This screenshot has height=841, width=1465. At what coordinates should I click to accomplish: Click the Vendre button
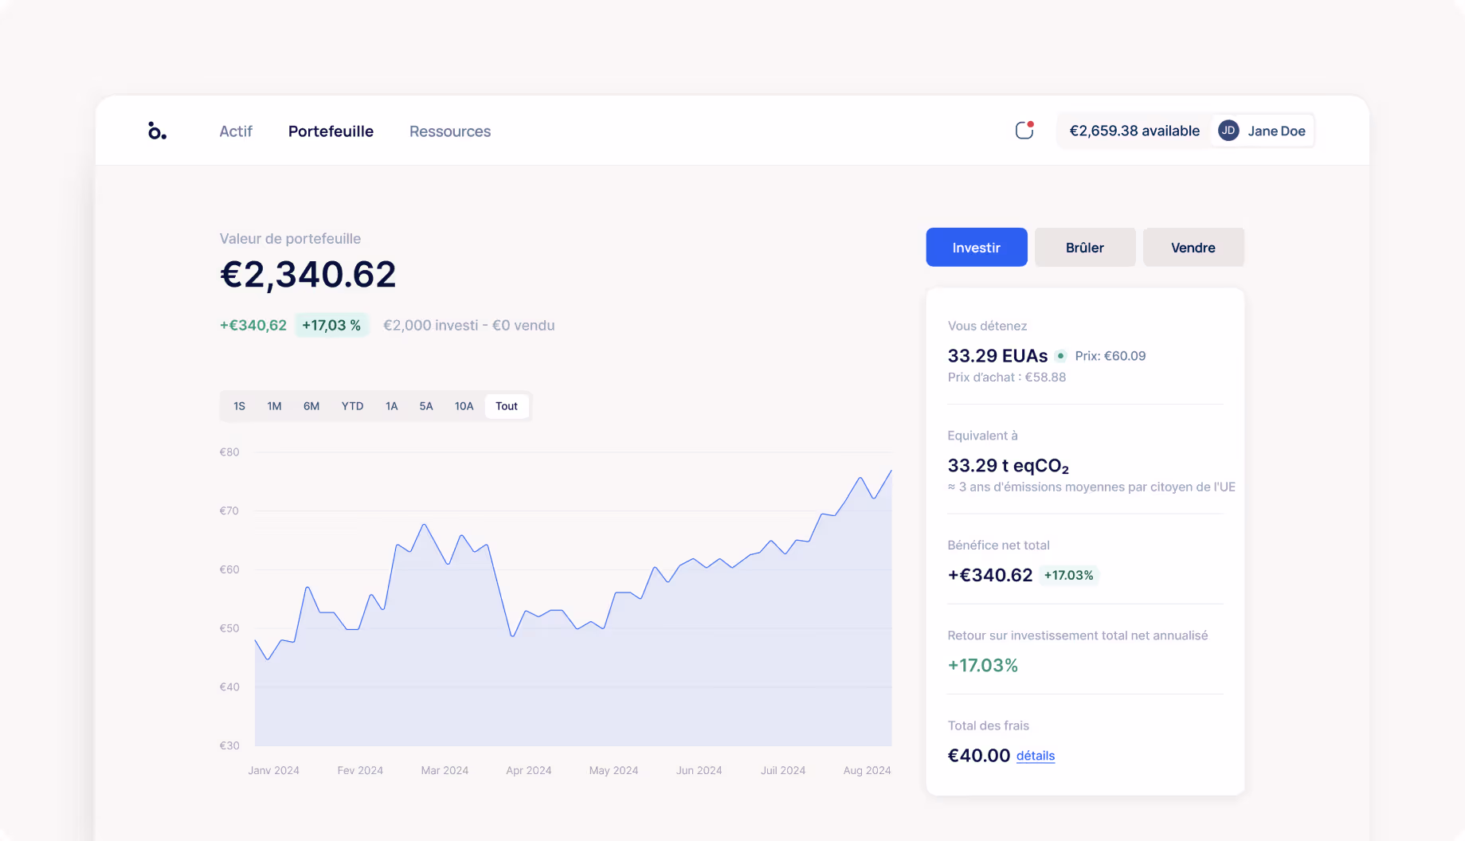pos(1193,248)
